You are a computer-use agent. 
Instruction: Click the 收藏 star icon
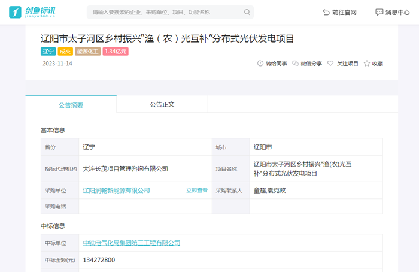coord(366,64)
